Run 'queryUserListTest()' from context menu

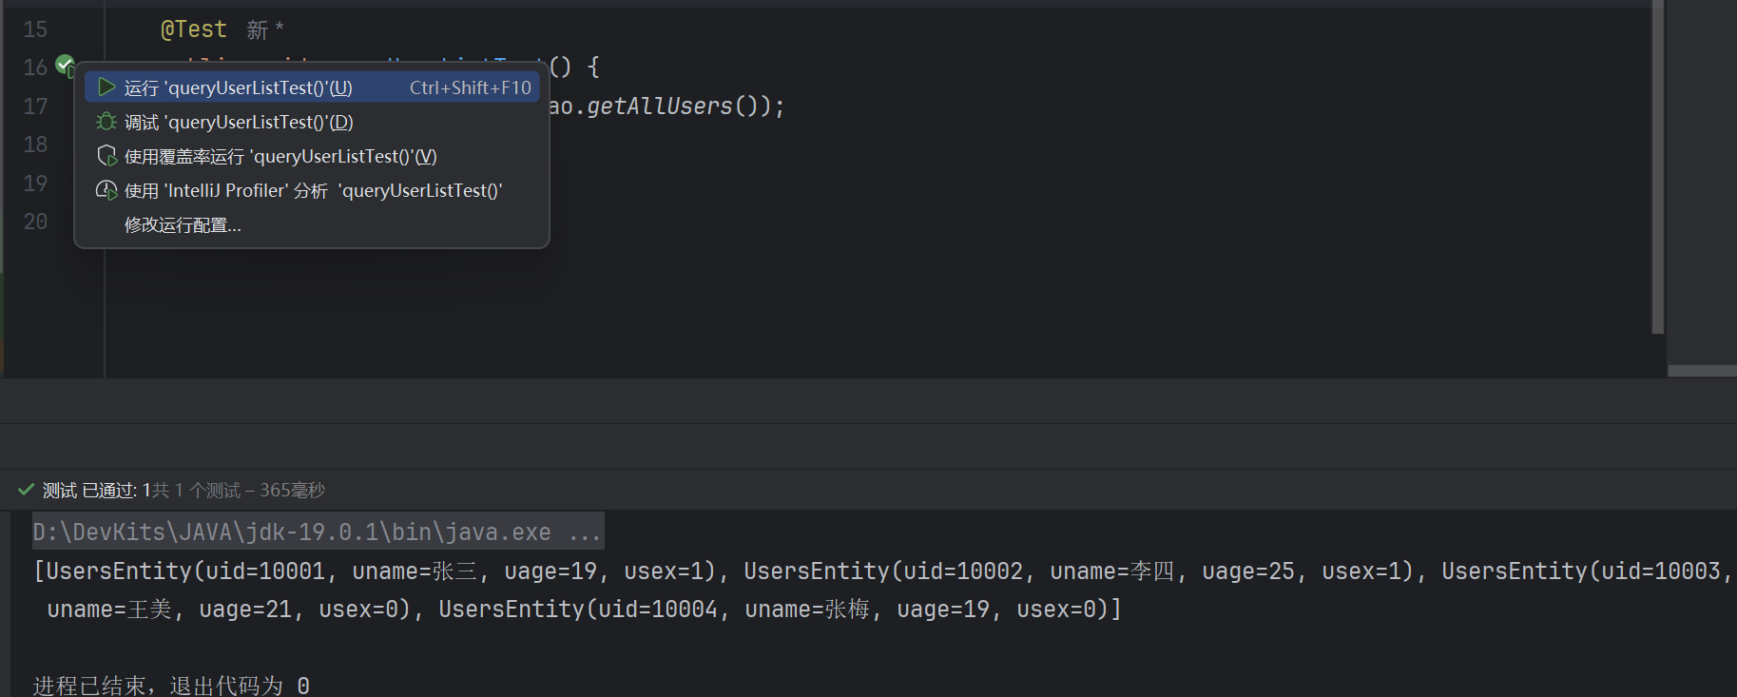pos(312,87)
